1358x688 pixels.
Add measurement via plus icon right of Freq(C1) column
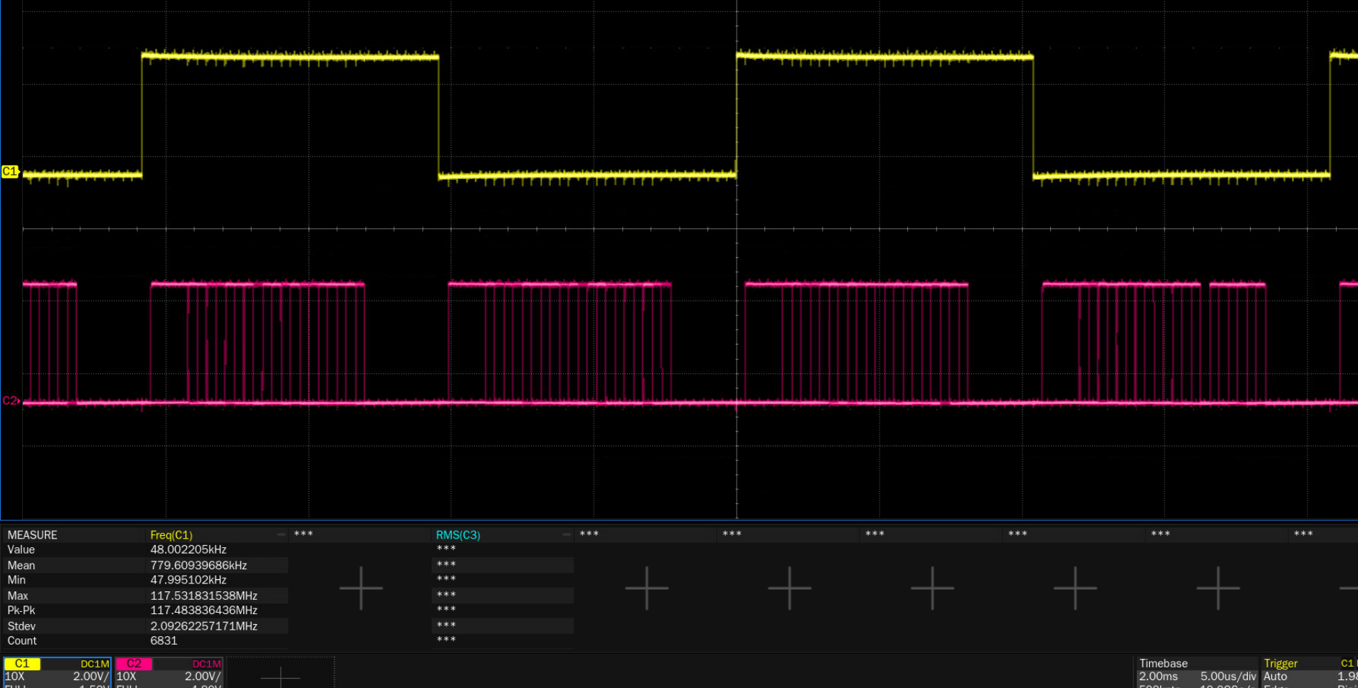click(361, 588)
